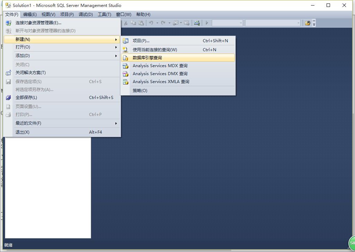Select 项目(P)... in the New submenu
The height and width of the screenshot is (252, 355).
click(178, 41)
